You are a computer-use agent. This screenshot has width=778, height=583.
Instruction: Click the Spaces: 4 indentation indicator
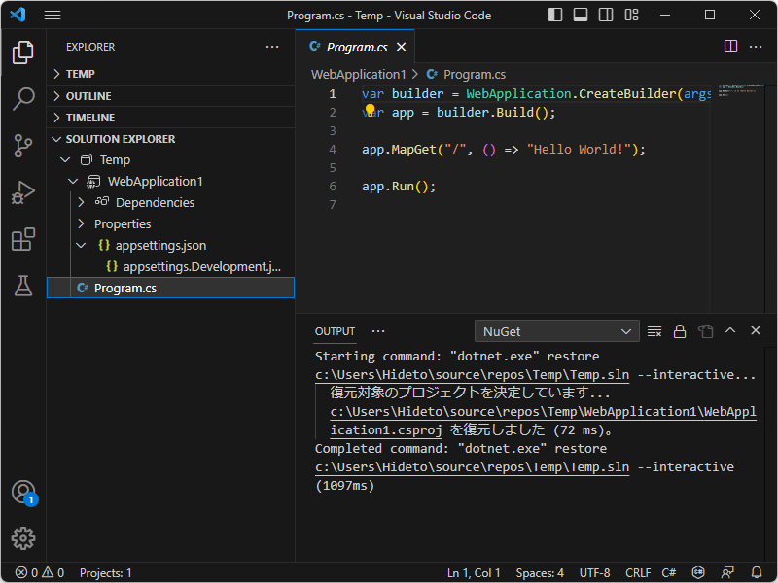click(540, 573)
